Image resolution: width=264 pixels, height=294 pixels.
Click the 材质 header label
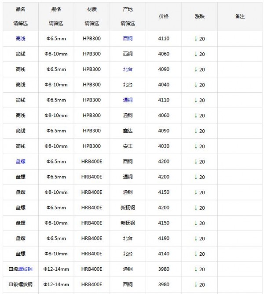point(92,9)
